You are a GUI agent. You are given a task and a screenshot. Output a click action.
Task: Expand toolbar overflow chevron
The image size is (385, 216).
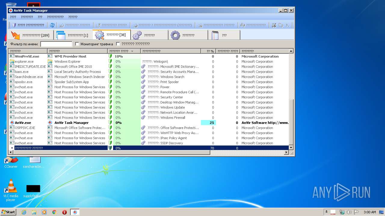pos(288,25)
